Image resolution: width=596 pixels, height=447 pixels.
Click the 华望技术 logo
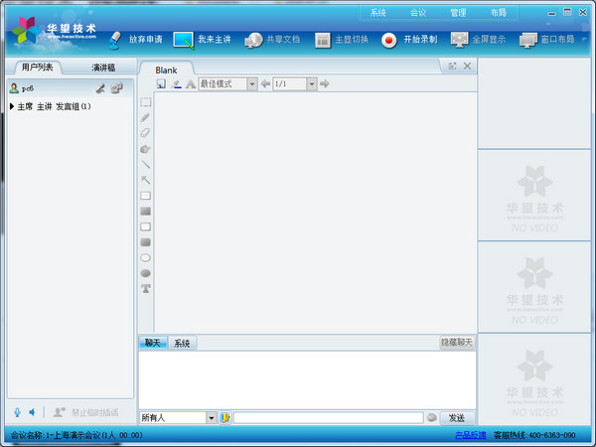[x=55, y=31]
